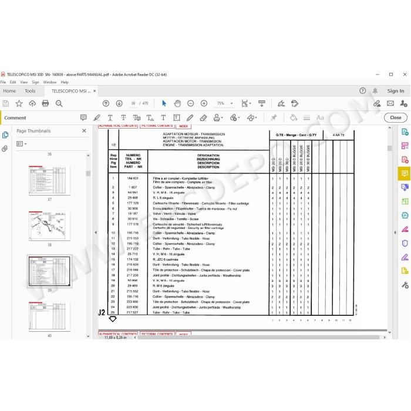Close the Comment toolbar
411x411 pixels.
click(396, 117)
